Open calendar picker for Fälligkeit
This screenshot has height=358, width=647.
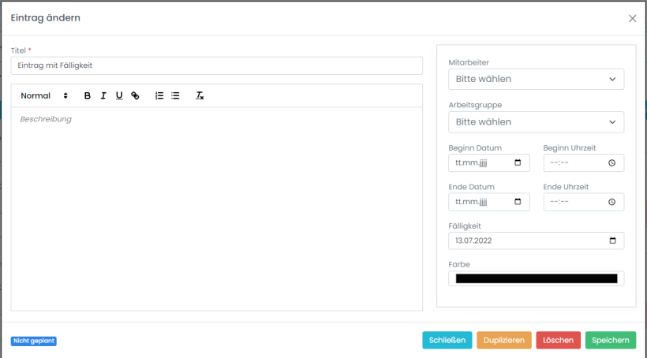[x=612, y=241]
